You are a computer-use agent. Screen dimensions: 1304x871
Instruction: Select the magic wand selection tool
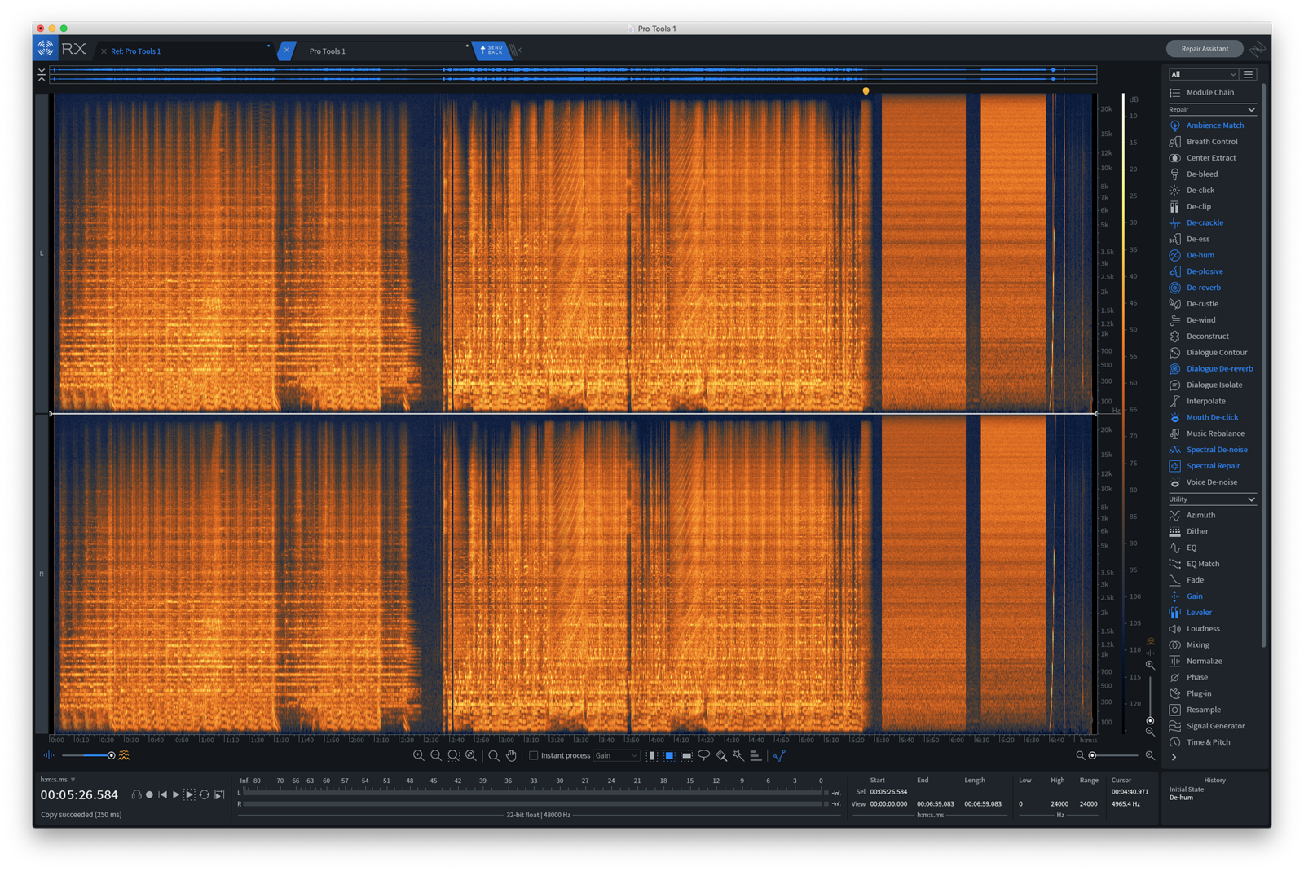click(x=738, y=756)
